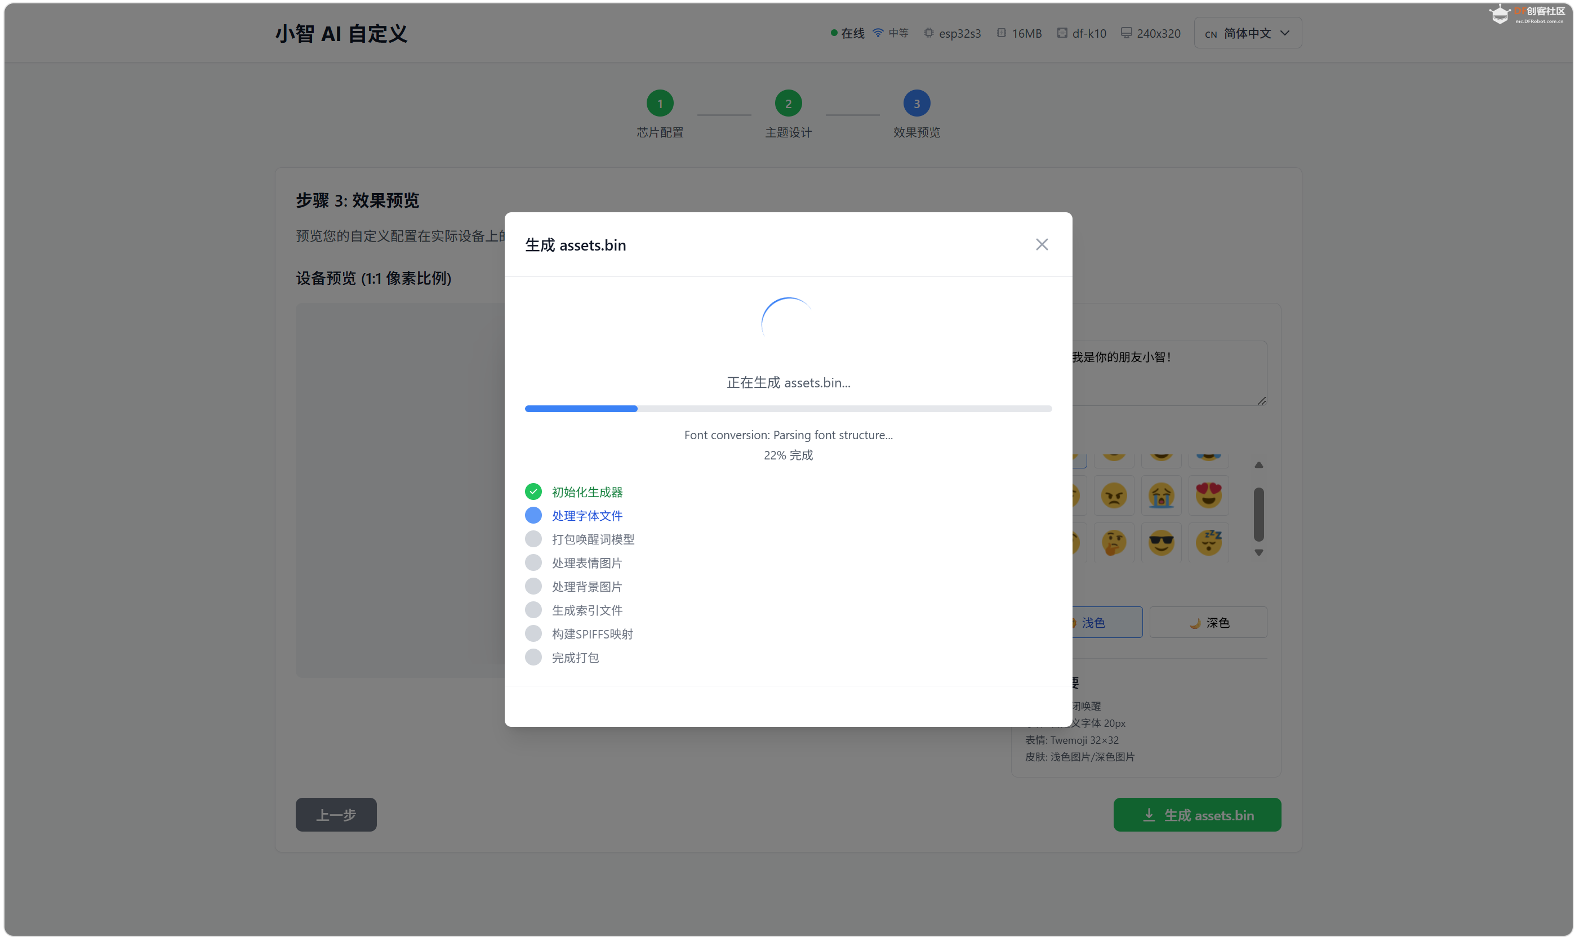Select the heart-eyes emoji
Image resolution: width=1575 pixels, height=938 pixels.
point(1208,495)
